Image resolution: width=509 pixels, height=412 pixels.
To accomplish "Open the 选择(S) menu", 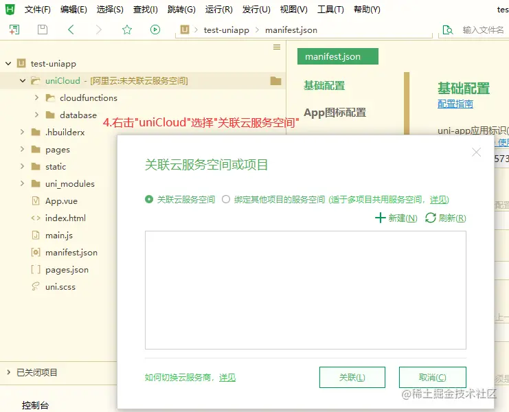I will pyautogui.click(x=110, y=10).
